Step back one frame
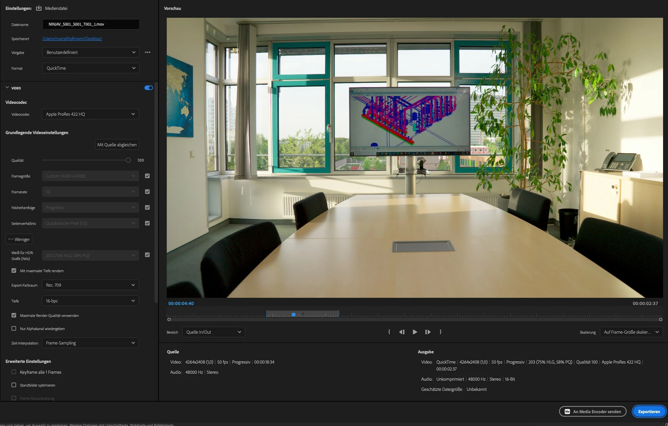Viewport: 668px width, 426px height. 402,332
